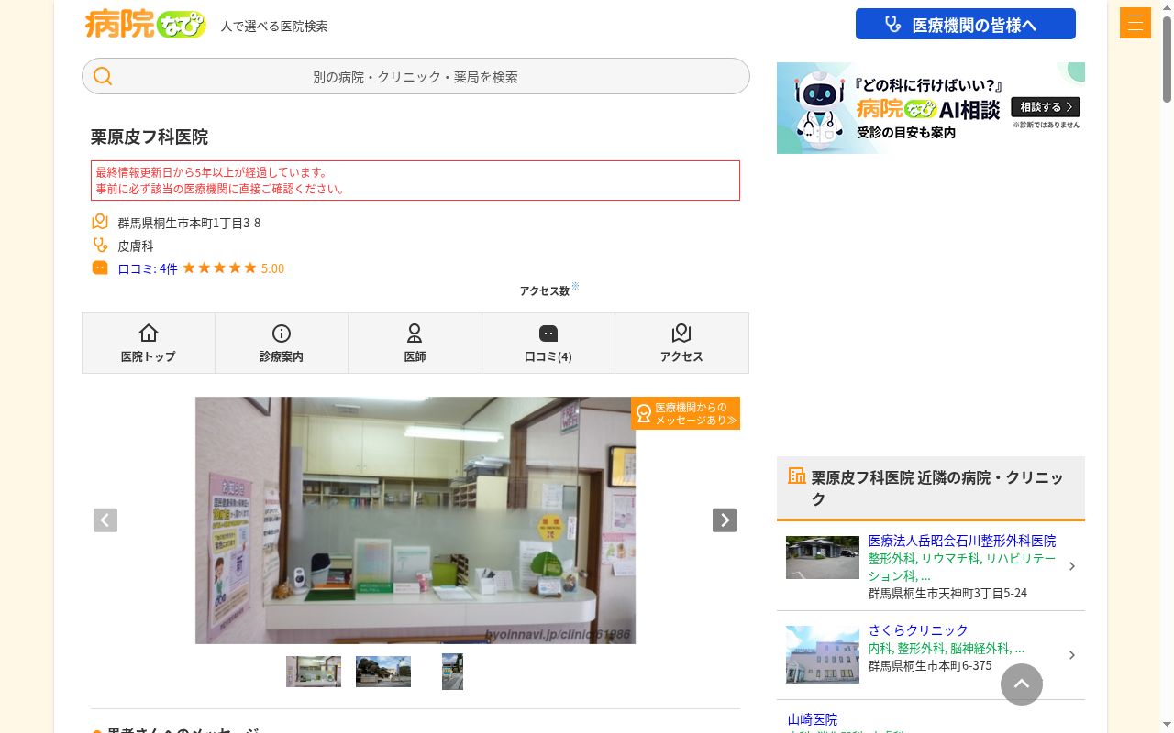Click the 栗原皮フ科医院 clinic title

[150, 137]
